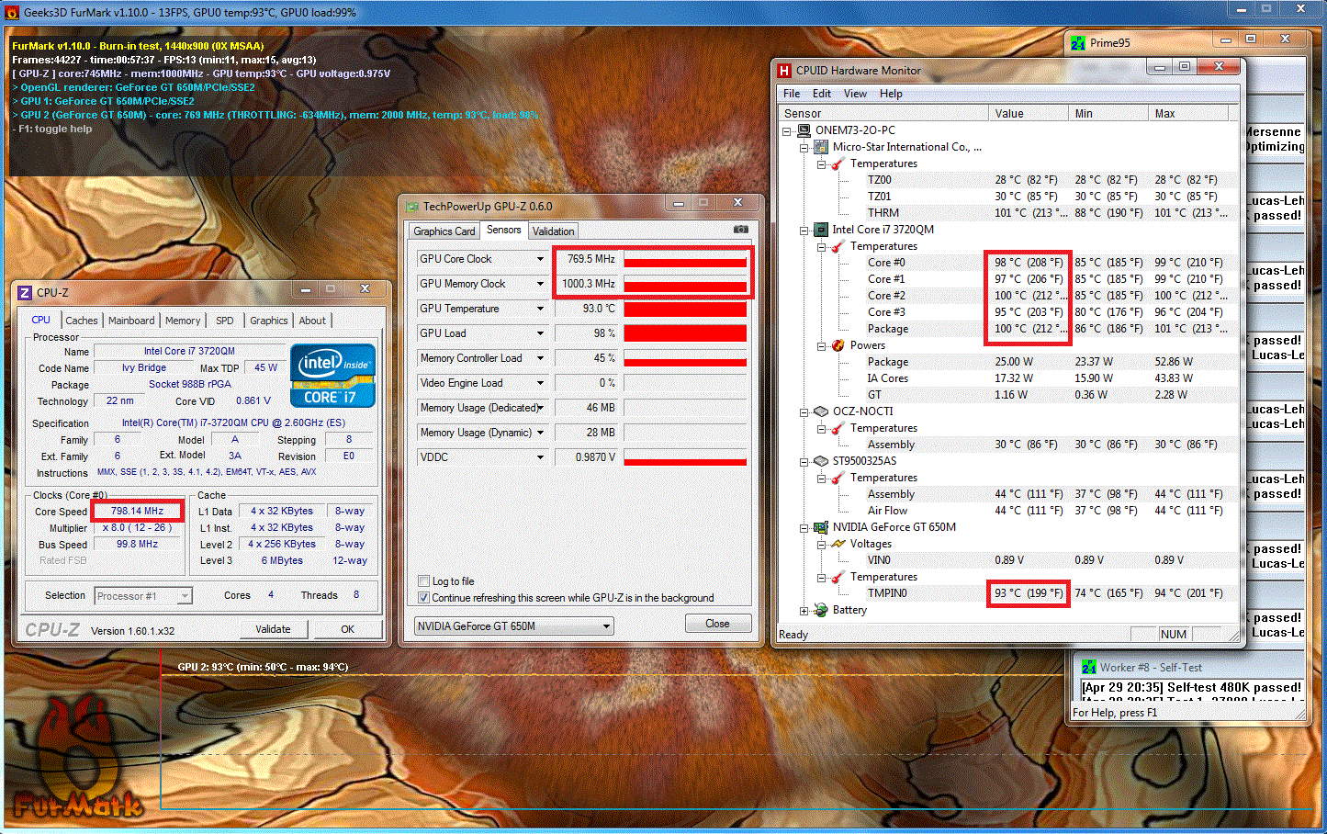Collapse the OCZ-NOCTI node
Image resolution: width=1327 pixels, height=834 pixels.
[804, 412]
